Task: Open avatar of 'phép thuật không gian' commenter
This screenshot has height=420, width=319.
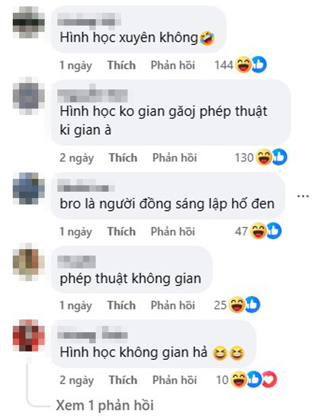Action: 28,262
